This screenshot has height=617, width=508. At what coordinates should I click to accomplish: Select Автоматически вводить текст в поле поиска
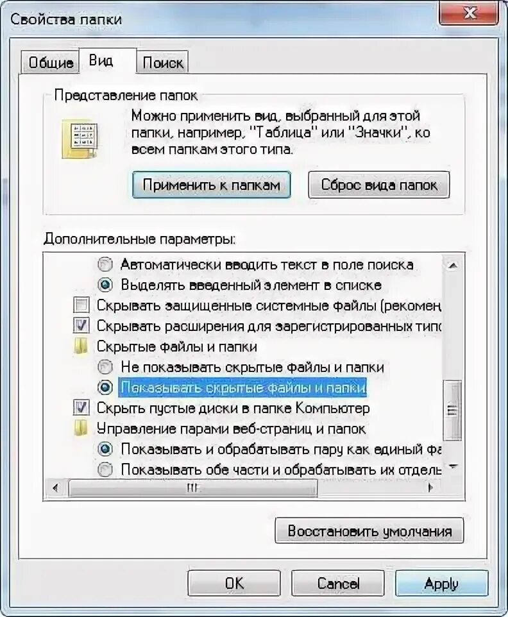[105, 264]
